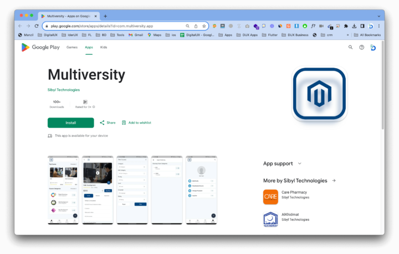Open the DigitalUX - Google Sheets bookmark

click(197, 35)
